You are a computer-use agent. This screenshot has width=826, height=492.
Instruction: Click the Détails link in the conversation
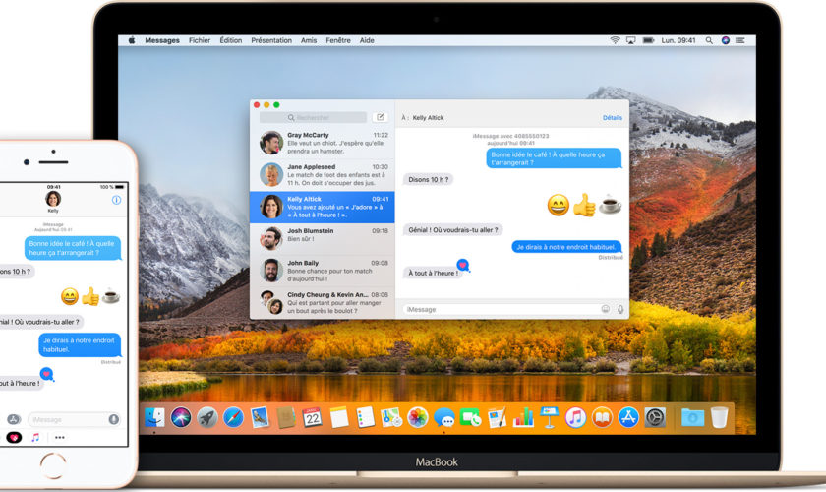click(612, 117)
